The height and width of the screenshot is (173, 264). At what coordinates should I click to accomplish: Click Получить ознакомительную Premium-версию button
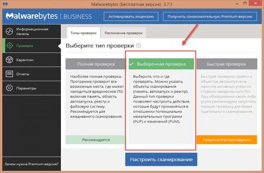click(x=210, y=16)
